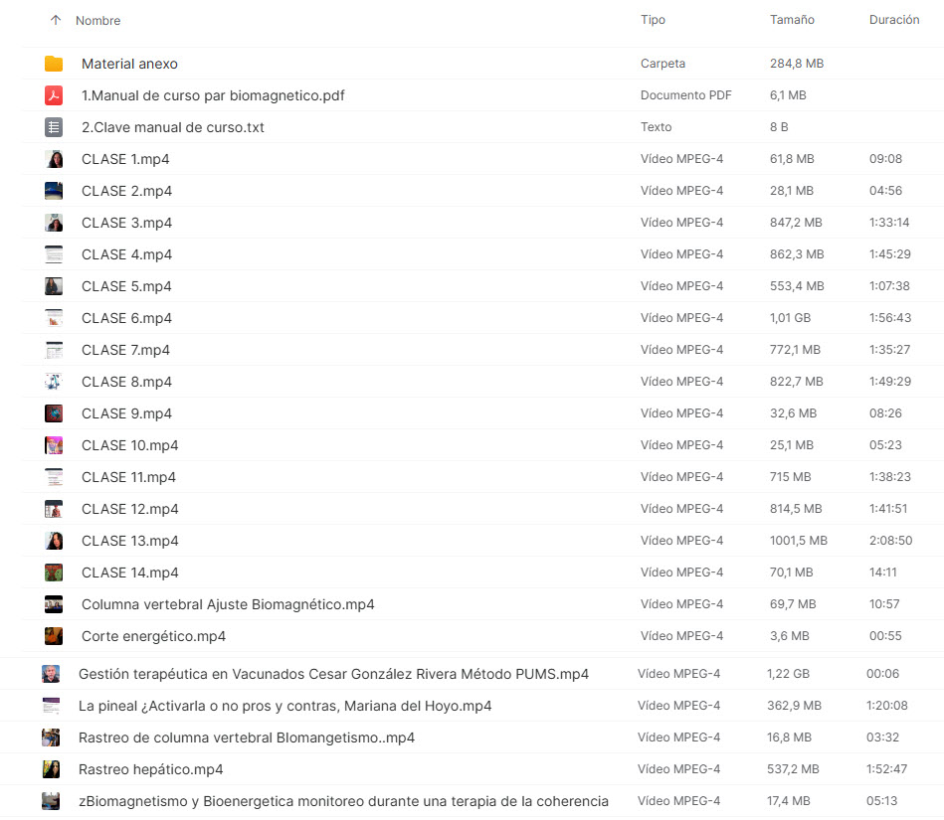
Task: Click the CLASE 1.mp4 video thumbnail
Action: [54, 159]
